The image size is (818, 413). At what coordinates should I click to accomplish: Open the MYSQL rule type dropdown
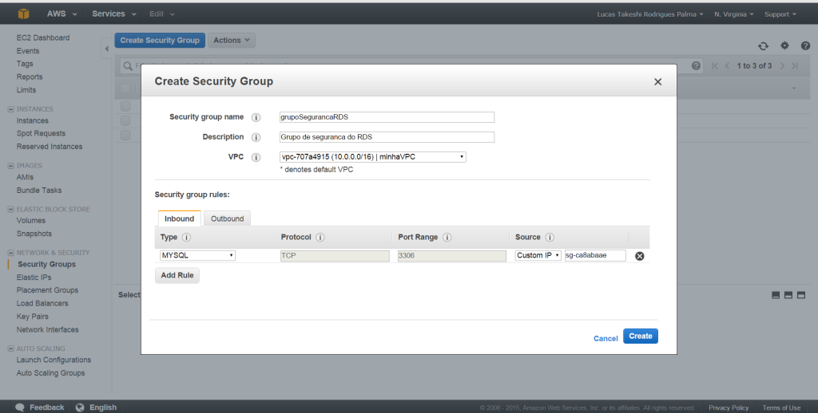point(197,256)
